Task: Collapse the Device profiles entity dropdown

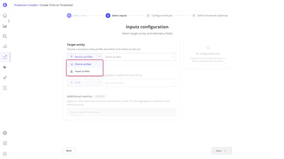Action: tap(84, 57)
